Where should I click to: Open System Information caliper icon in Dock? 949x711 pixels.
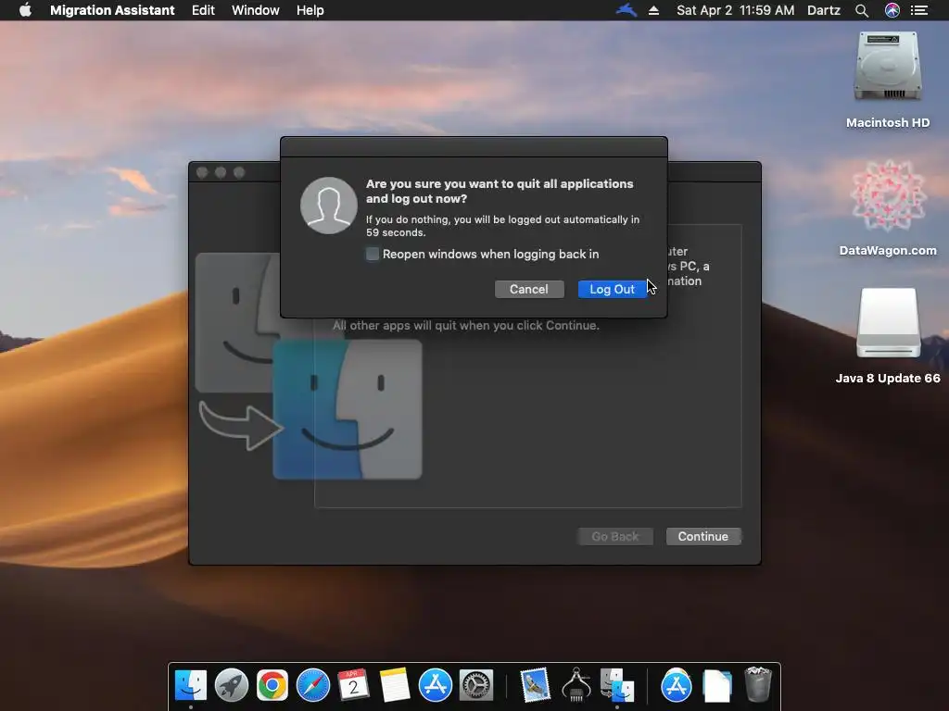coord(576,685)
